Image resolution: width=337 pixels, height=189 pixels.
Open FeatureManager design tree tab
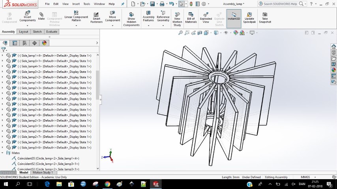click(5, 43)
